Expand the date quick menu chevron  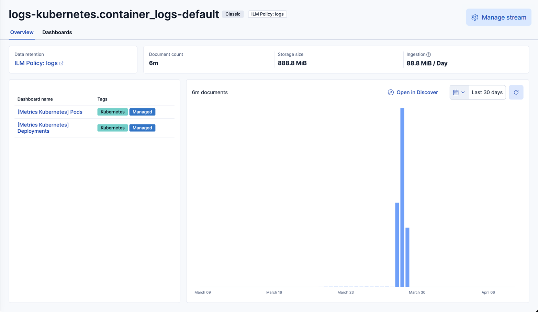coord(463,92)
